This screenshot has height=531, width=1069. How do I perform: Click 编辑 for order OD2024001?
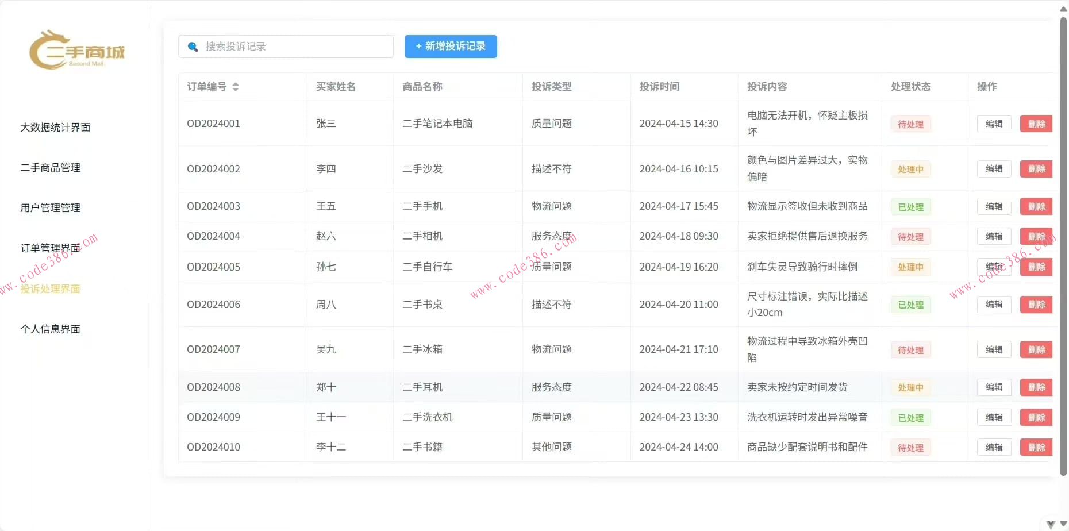pyautogui.click(x=994, y=123)
